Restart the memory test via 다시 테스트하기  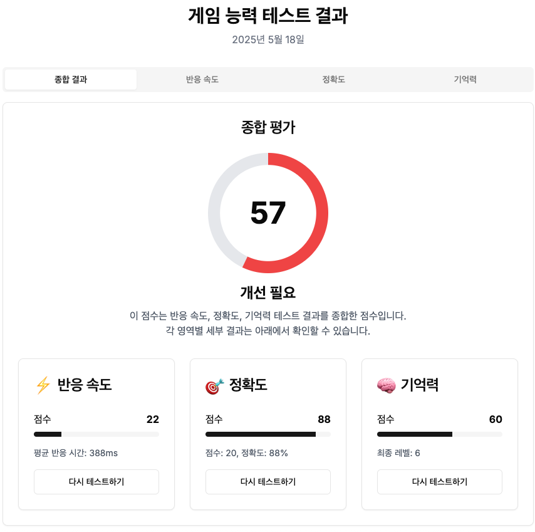click(x=440, y=482)
